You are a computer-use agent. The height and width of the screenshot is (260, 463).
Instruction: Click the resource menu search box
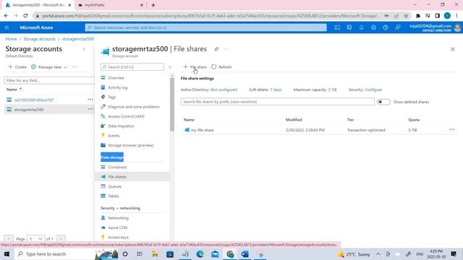pos(132,67)
